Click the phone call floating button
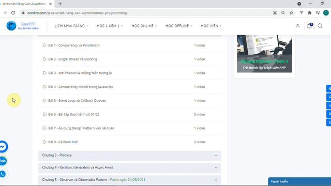The image size is (331, 186). point(3,174)
